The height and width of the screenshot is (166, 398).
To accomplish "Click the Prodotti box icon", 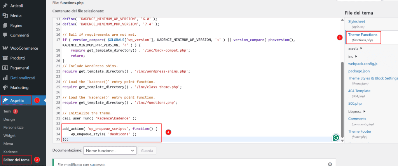I will coord(5,58).
